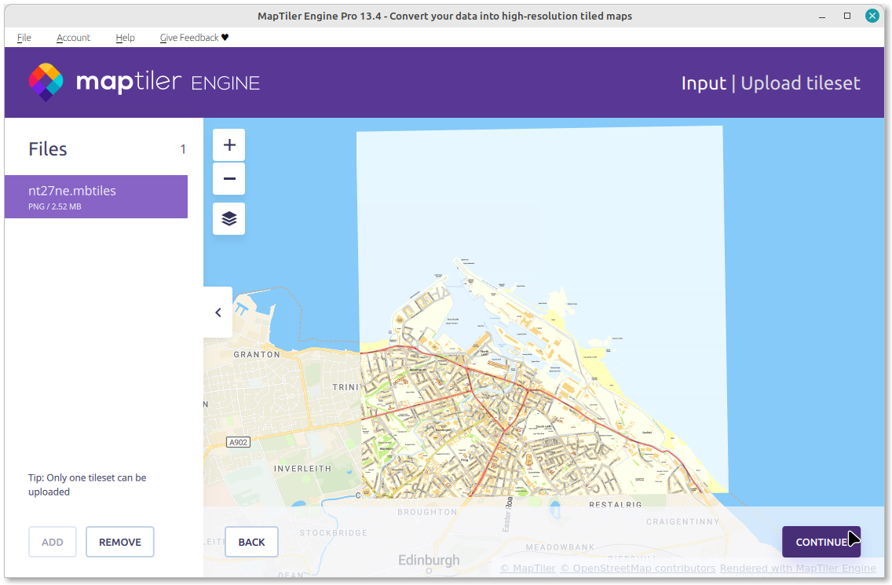Open the Rendered with MapTiler Engine link
The width and height of the screenshot is (892, 585).
pos(798,568)
